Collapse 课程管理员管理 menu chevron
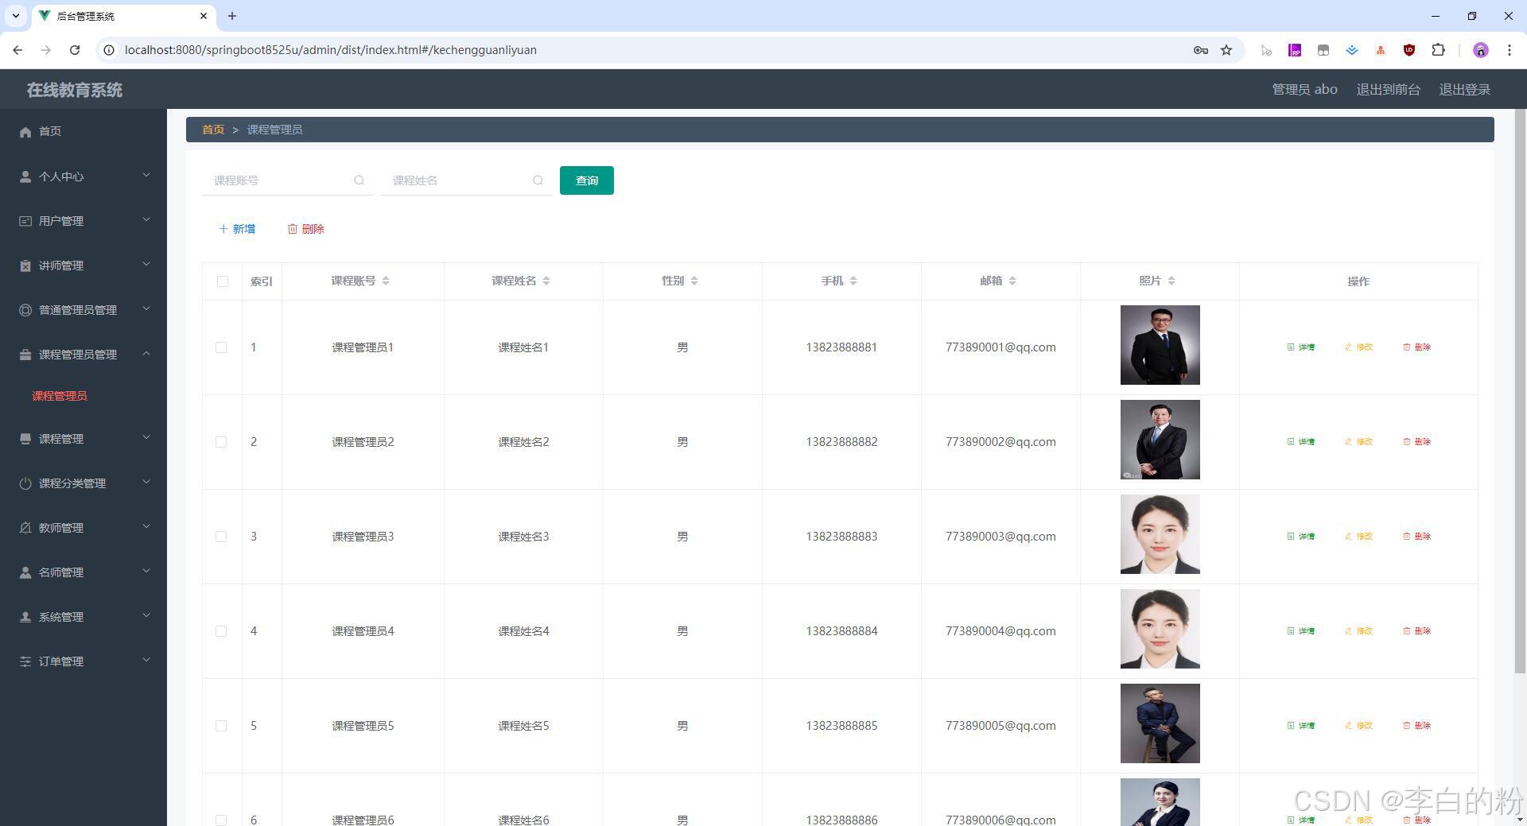The image size is (1527, 826). click(x=146, y=353)
